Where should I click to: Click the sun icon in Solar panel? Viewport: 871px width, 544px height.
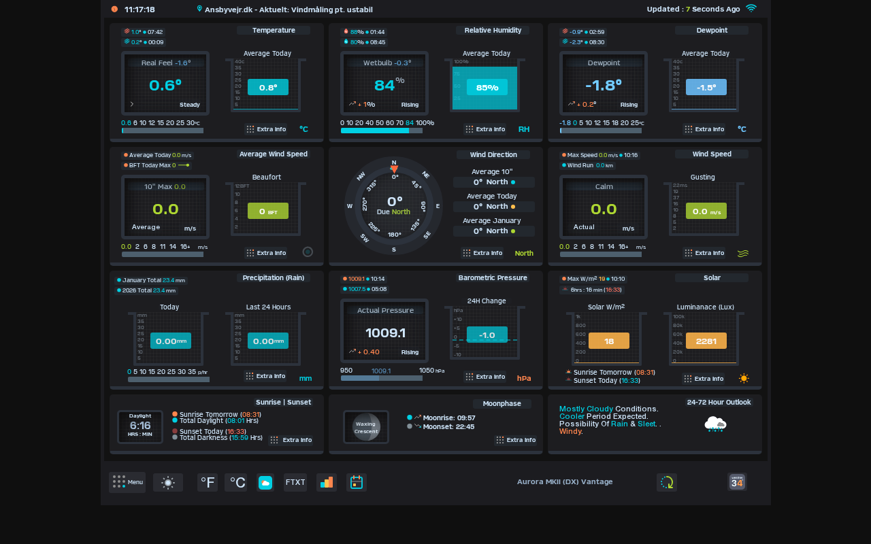click(x=744, y=379)
